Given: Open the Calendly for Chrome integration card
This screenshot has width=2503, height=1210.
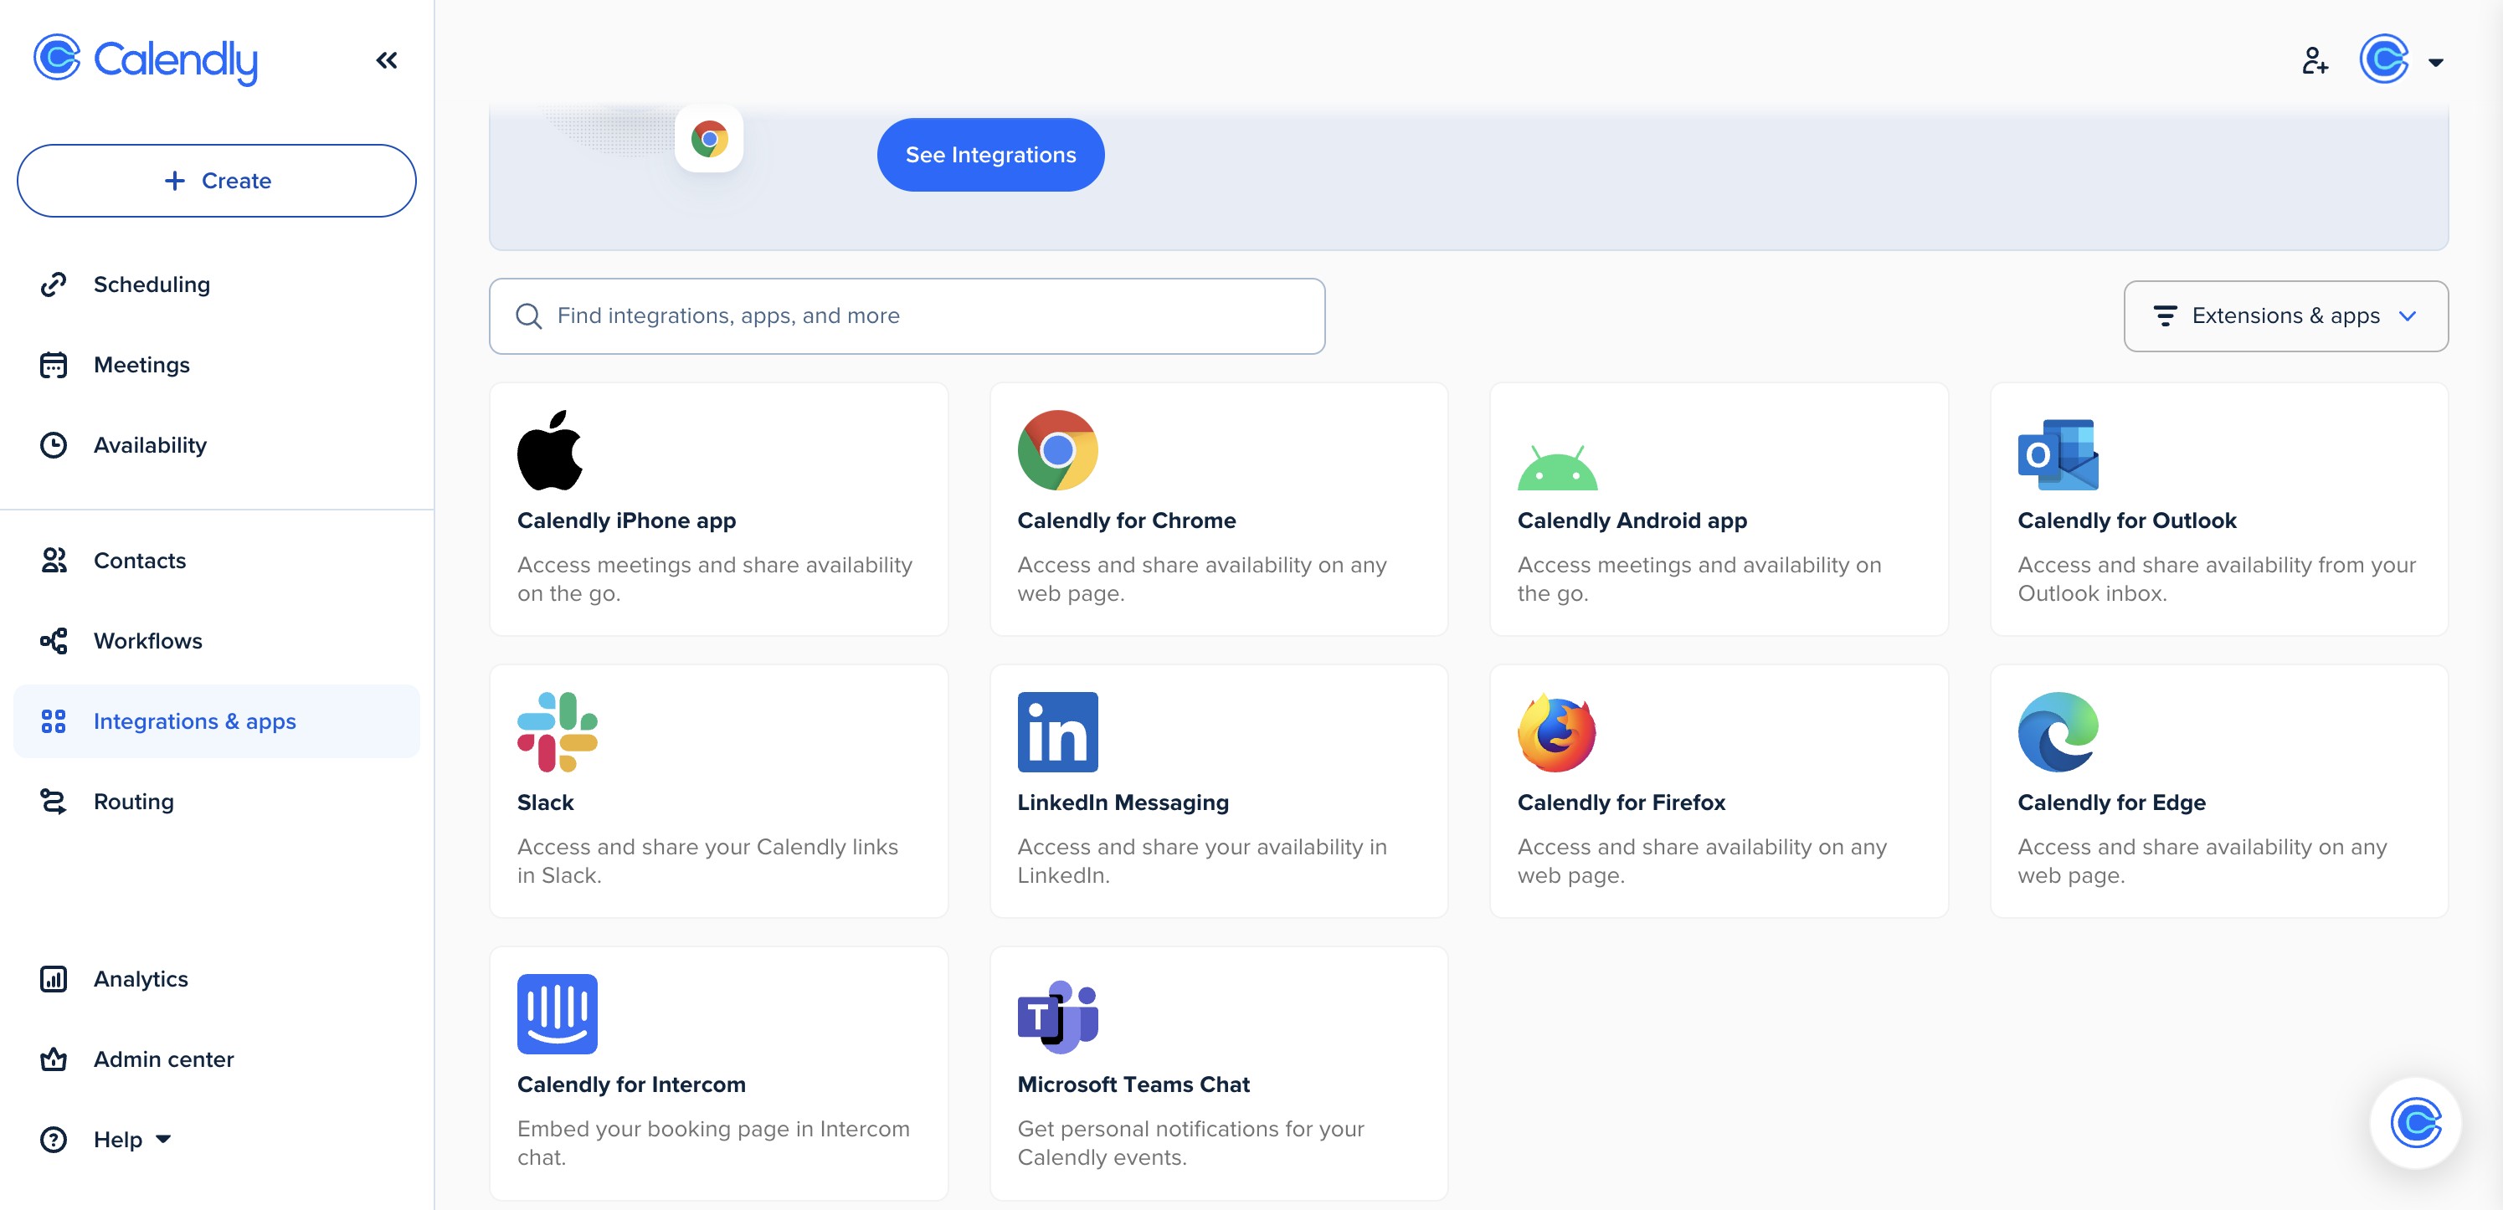Looking at the screenshot, I should (x=1220, y=509).
